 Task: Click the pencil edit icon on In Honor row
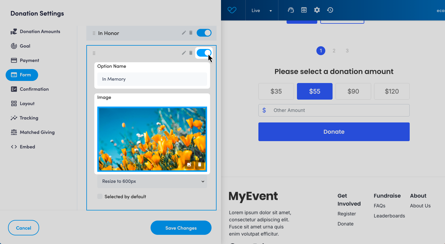(184, 33)
